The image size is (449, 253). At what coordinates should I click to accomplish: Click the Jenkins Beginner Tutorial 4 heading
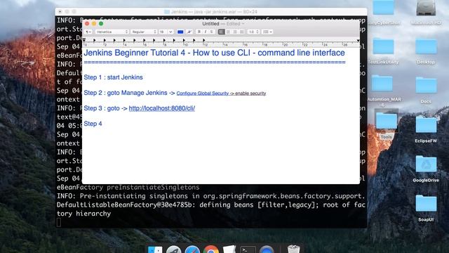[x=214, y=53]
